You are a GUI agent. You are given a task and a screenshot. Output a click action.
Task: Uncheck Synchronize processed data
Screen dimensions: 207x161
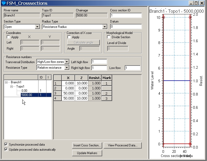click(x=6, y=145)
